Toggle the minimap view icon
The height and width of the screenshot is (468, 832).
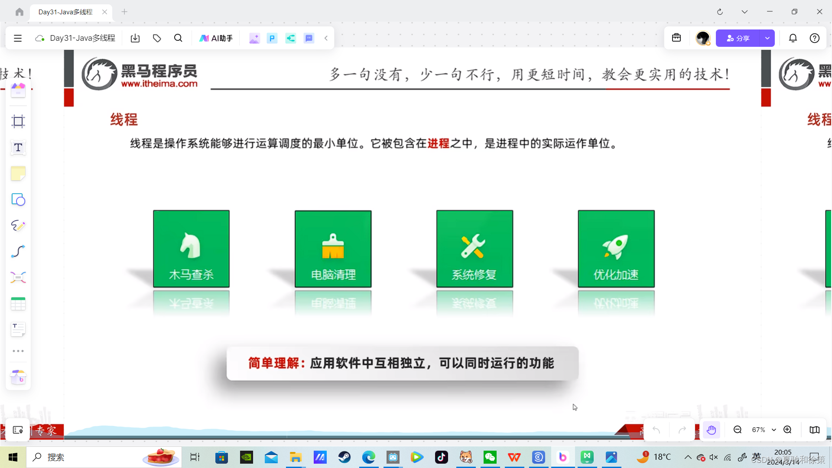point(814,430)
